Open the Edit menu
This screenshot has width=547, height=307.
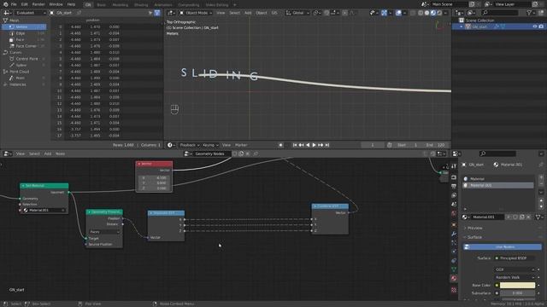coord(25,4)
